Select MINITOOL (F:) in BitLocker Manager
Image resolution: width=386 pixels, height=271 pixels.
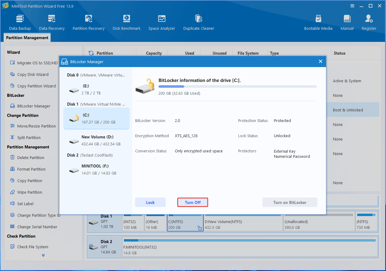(96, 169)
